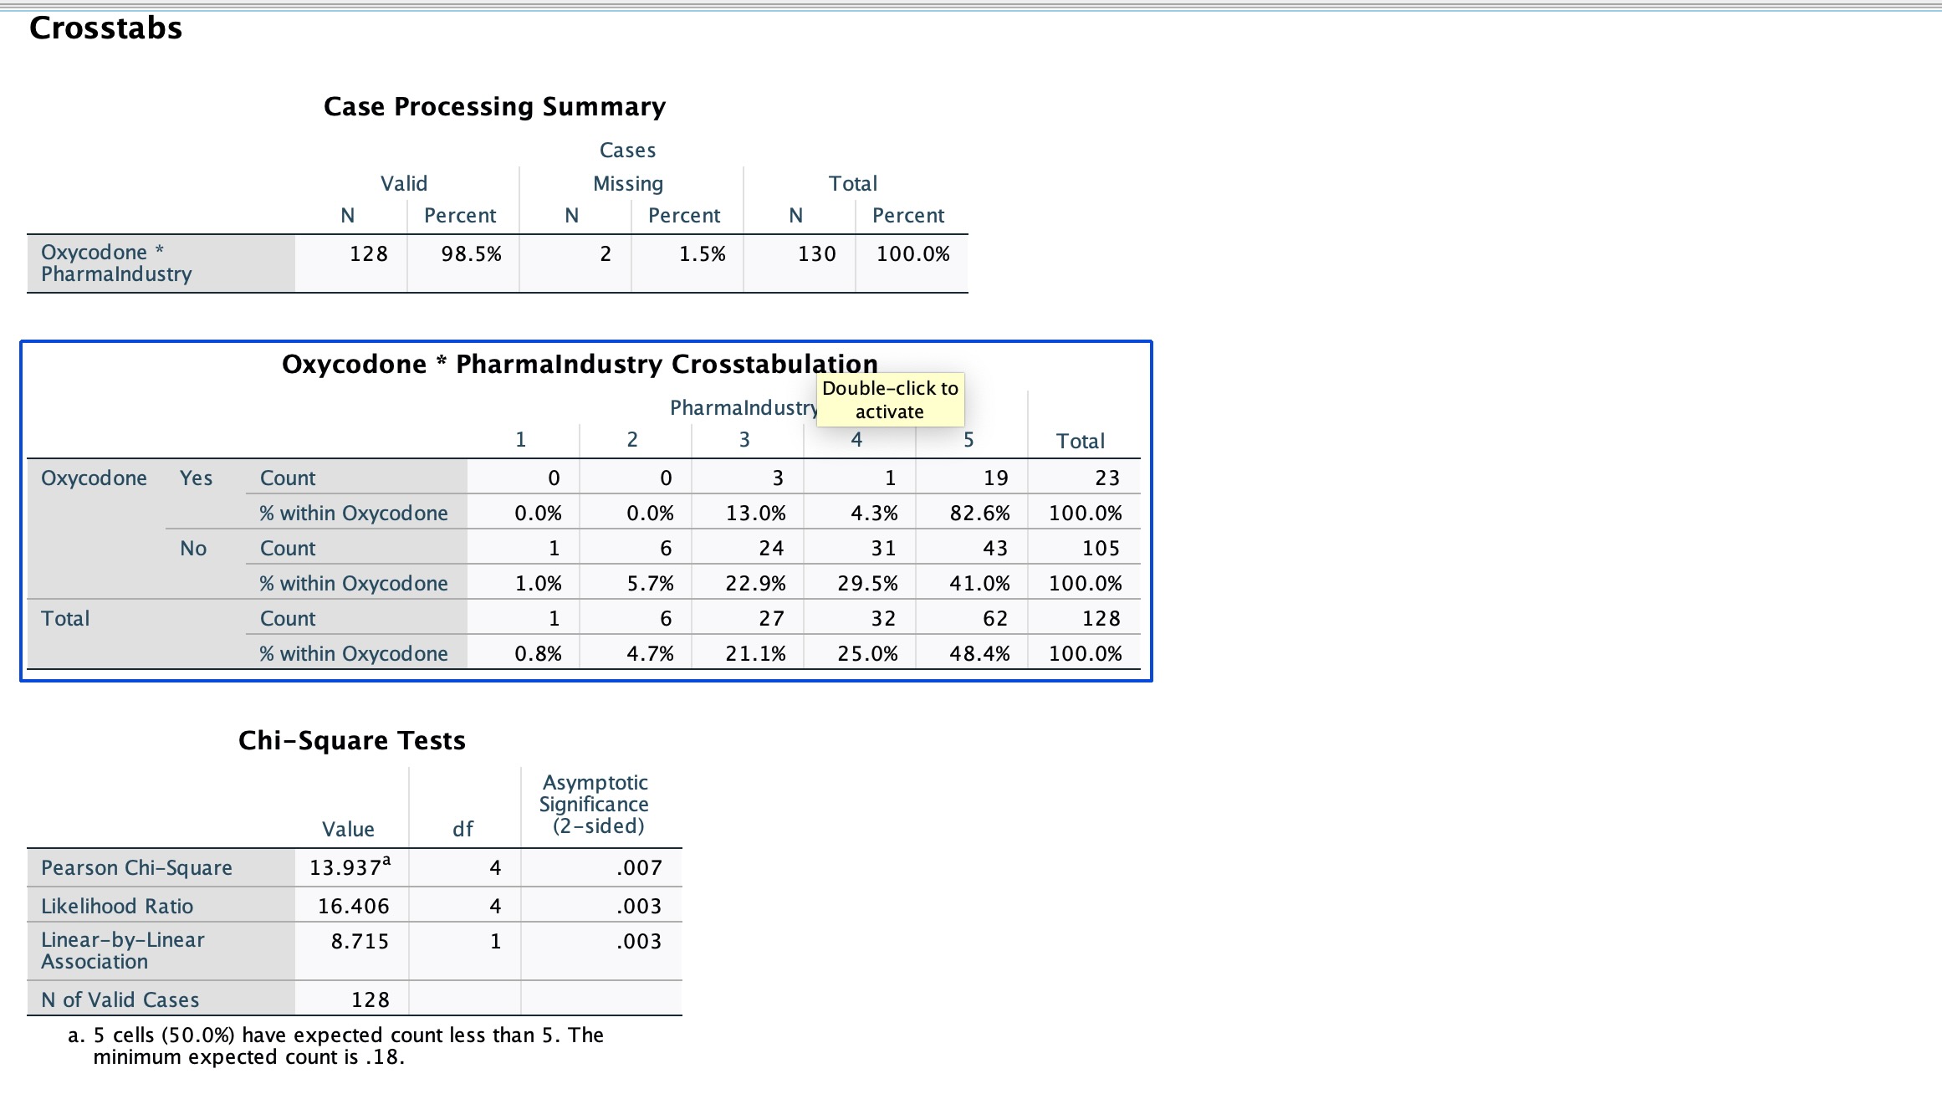Select the No row total 105
This screenshot has height=1094, width=1942.
[1101, 549]
